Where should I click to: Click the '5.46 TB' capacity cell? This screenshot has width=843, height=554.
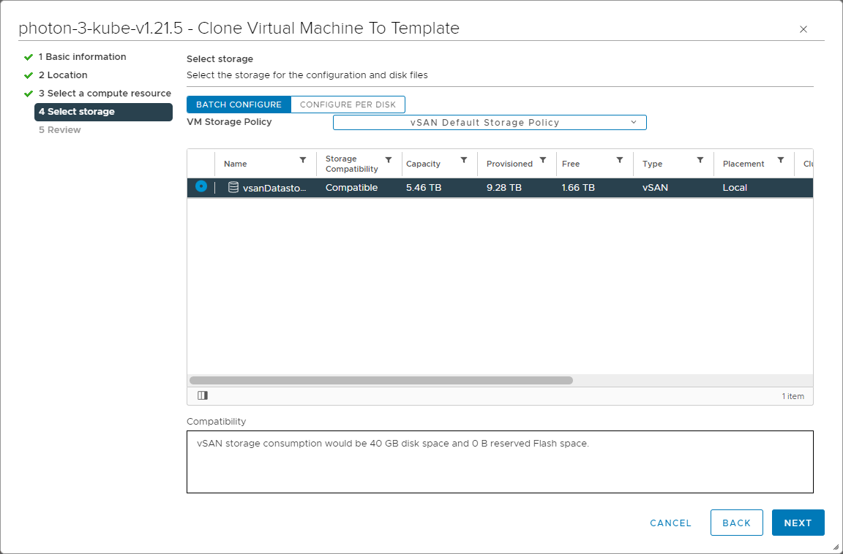point(424,187)
